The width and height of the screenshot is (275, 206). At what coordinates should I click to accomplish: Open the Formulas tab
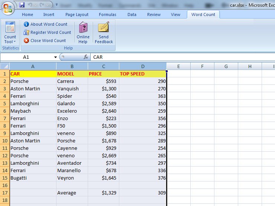pos(107,15)
